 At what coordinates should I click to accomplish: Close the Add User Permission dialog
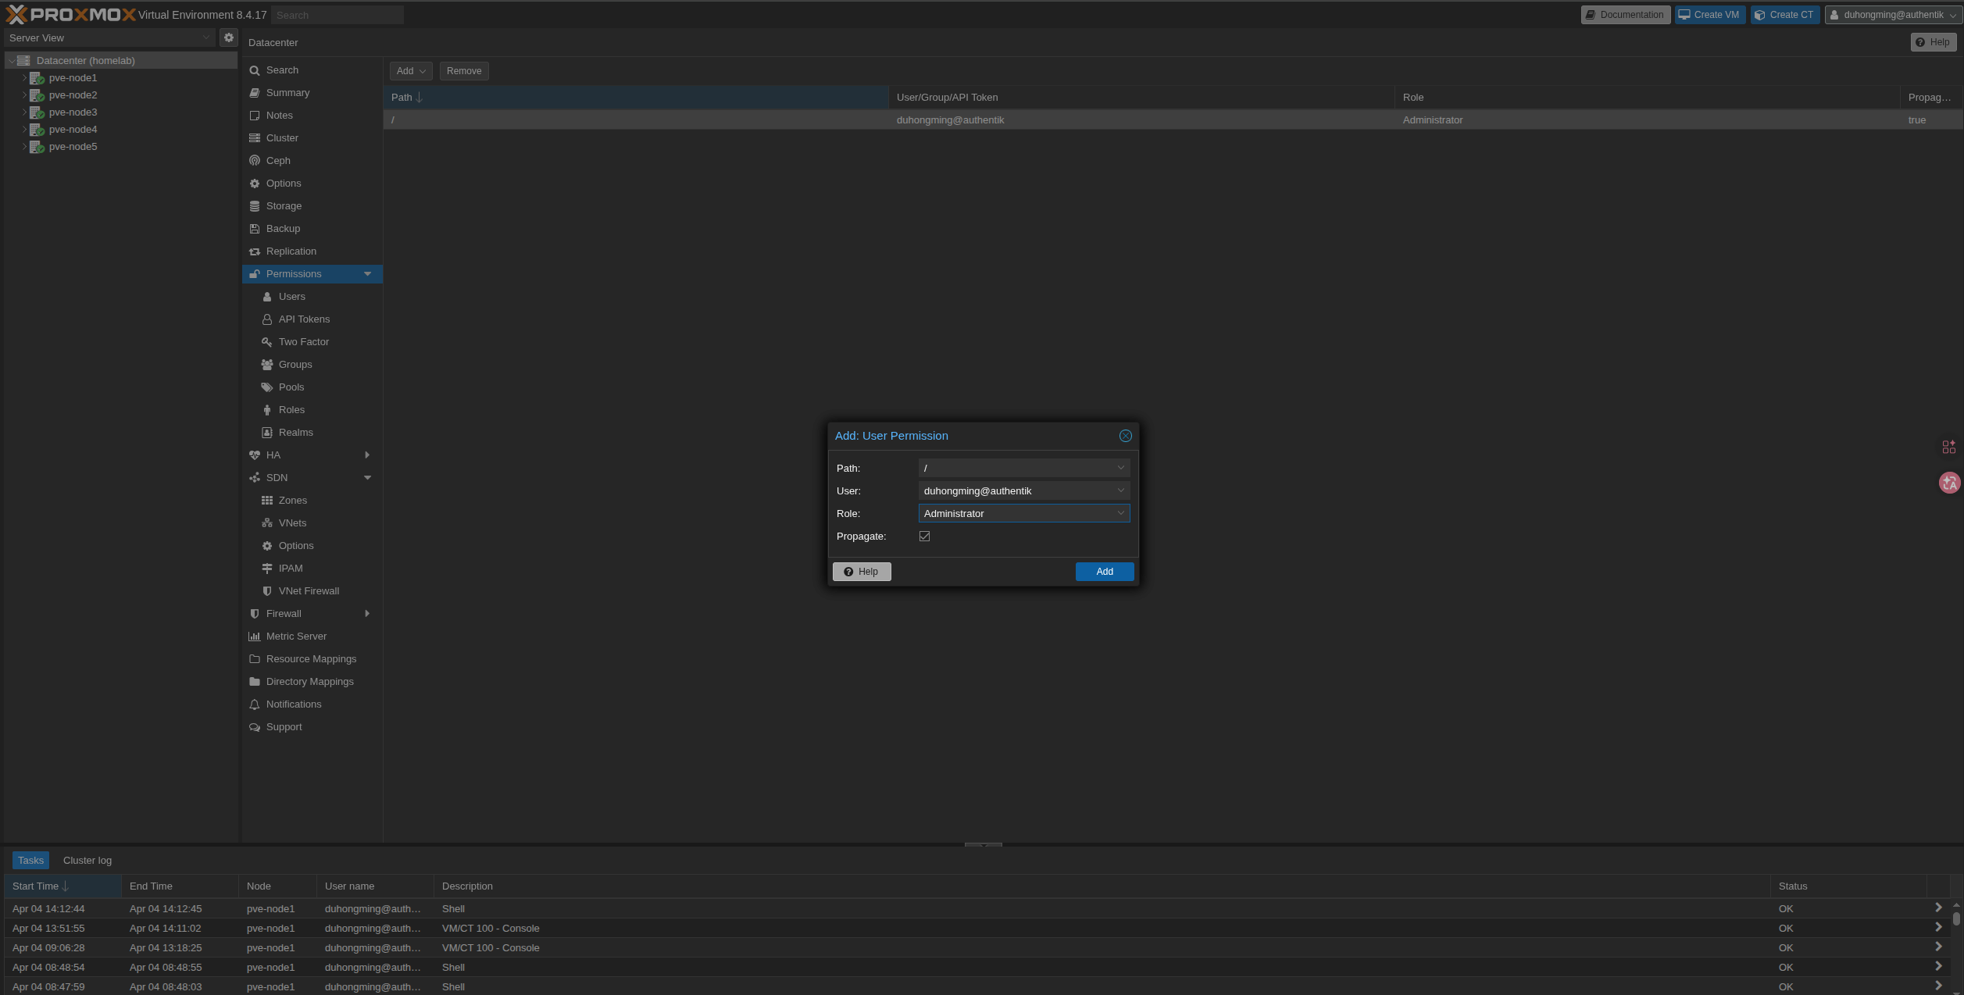pyautogui.click(x=1125, y=436)
